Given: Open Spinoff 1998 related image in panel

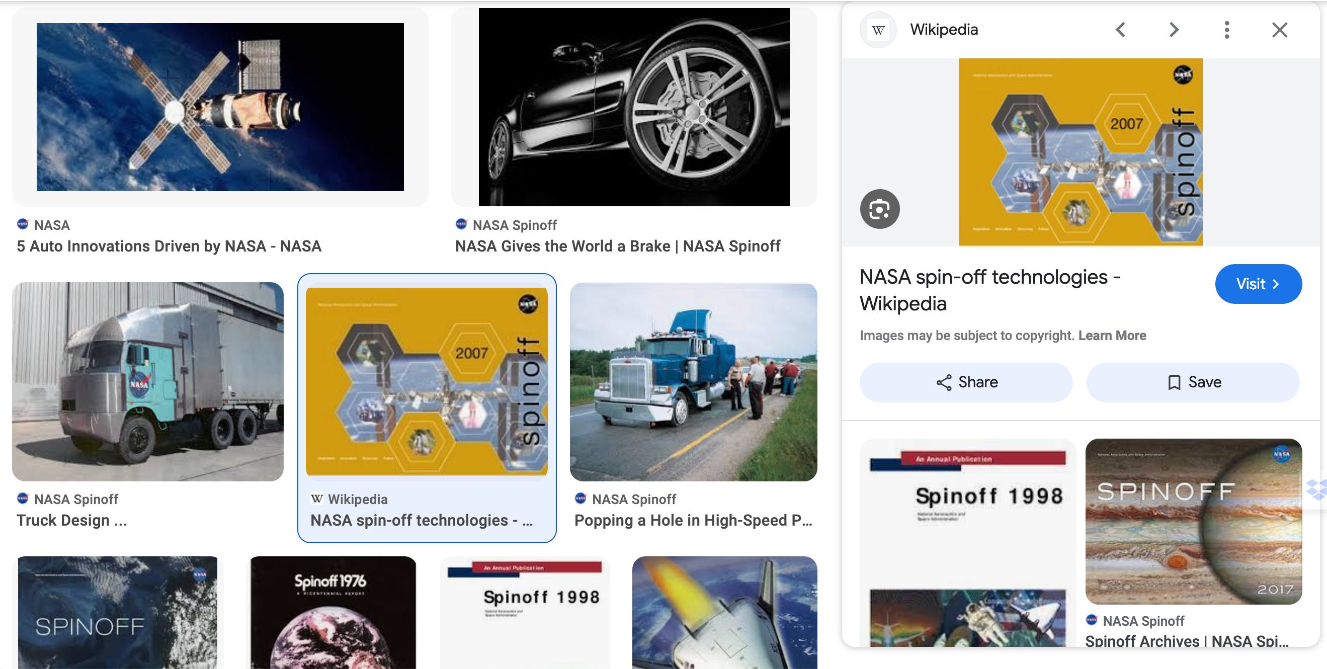Looking at the screenshot, I should [x=968, y=543].
